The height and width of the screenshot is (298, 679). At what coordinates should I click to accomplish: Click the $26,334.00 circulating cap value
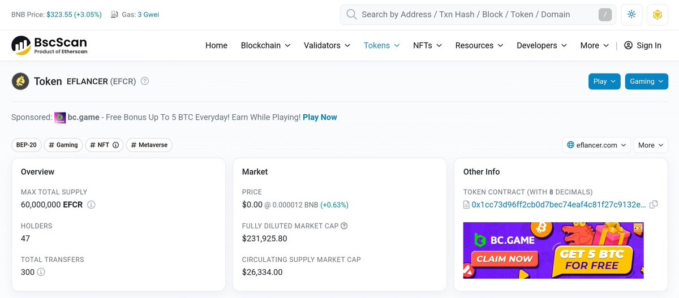pyautogui.click(x=263, y=272)
